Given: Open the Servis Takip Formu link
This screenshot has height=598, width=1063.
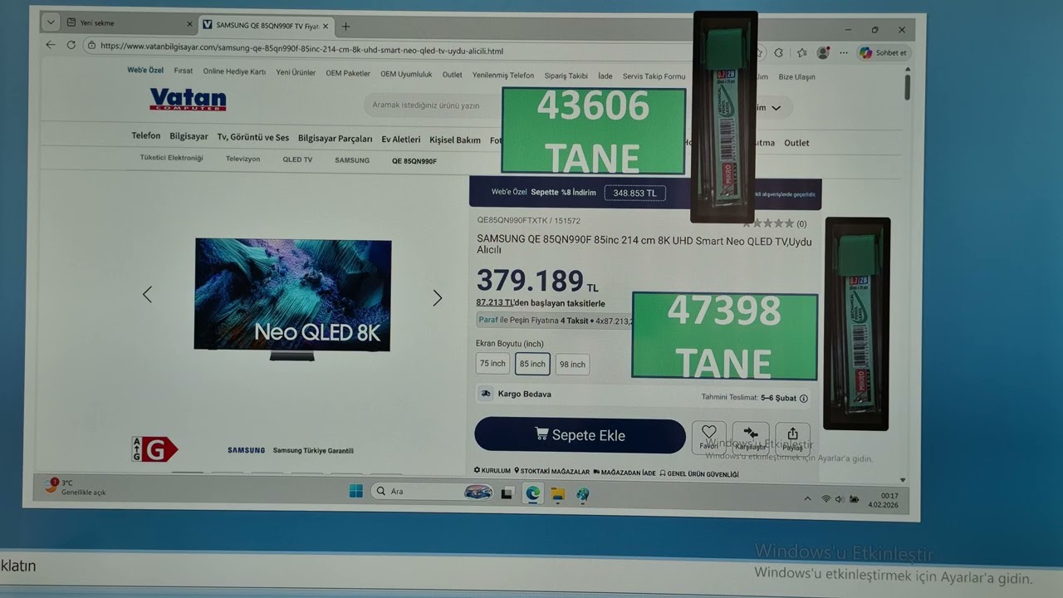Looking at the screenshot, I should pyautogui.click(x=654, y=76).
